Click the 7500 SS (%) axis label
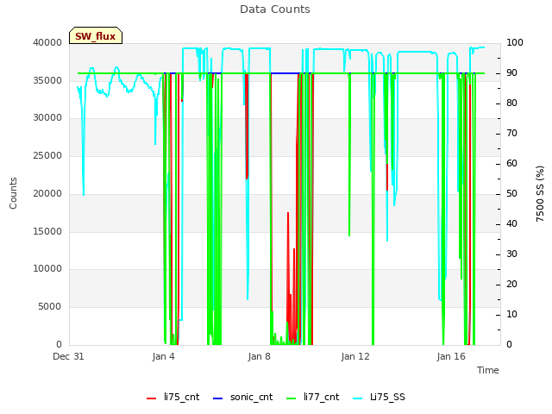Image resolution: width=552 pixels, height=414 pixels. (x=540, y=193)
